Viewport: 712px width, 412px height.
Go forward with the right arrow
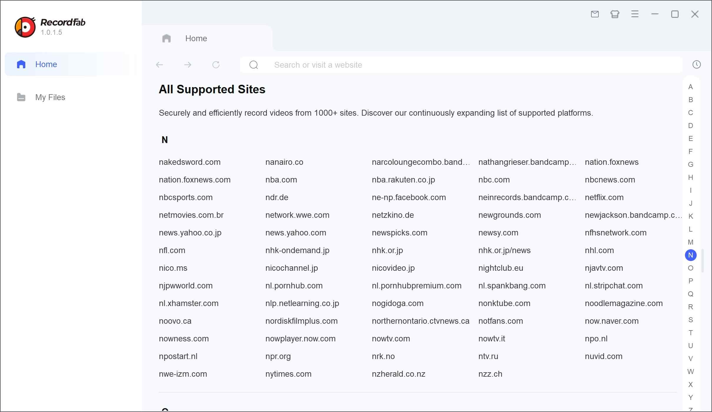[x=188, y=65]
